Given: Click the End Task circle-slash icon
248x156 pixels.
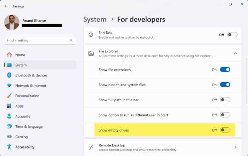Looking at the screenshot, I should click(91, 35).
